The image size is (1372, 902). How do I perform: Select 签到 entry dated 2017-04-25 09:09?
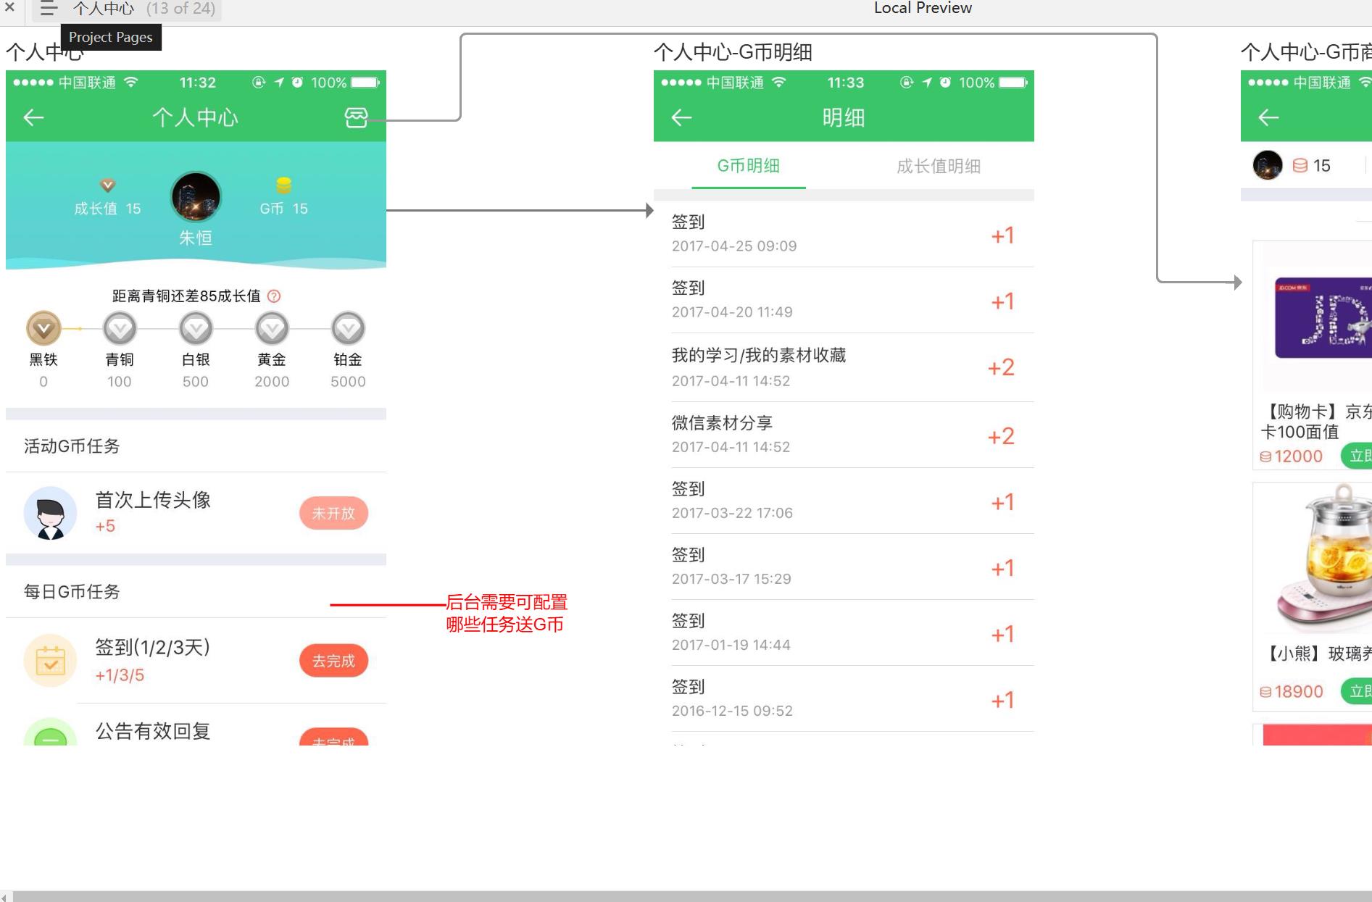point(844,234)
